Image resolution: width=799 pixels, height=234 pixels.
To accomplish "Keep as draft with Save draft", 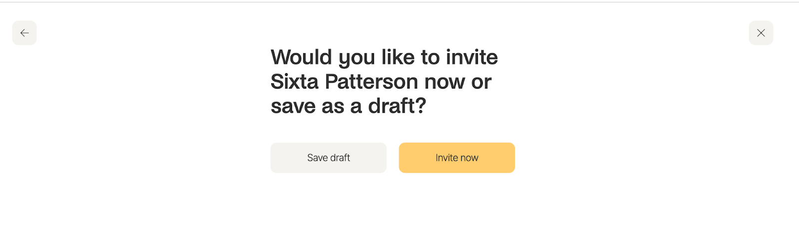I will point(329,158).
